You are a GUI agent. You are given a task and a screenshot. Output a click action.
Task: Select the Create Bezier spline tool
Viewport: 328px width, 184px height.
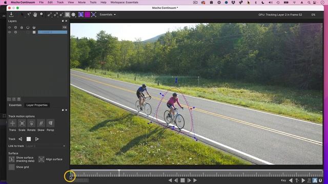pyautogui.click(x=61, y=15)
